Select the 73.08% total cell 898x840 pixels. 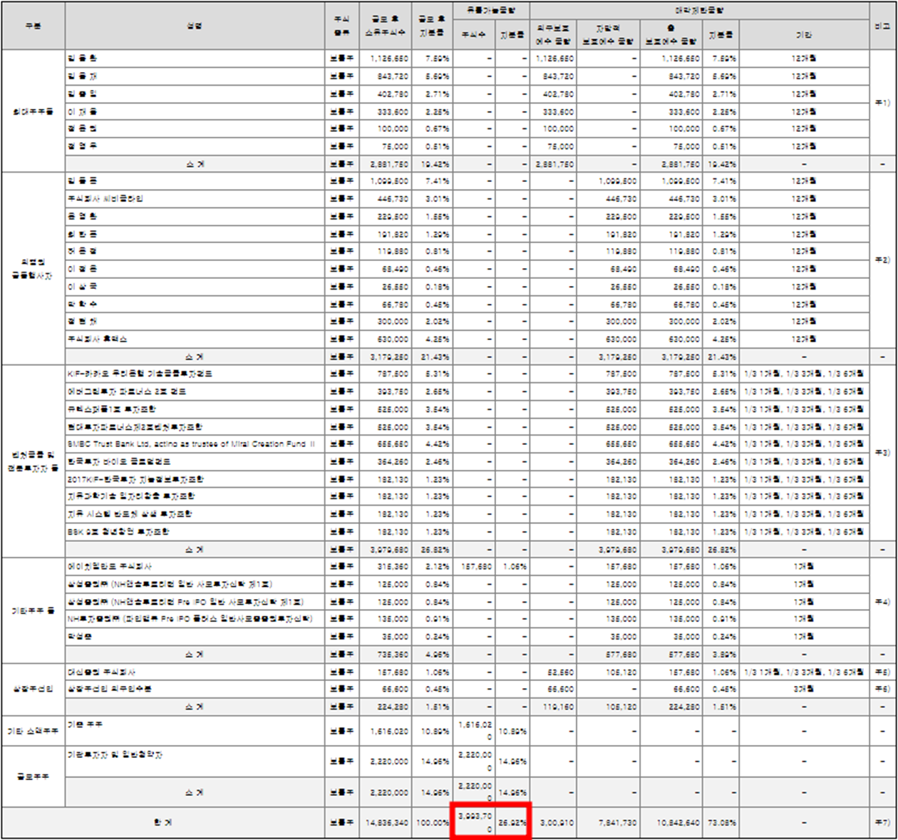pos(721,823)
